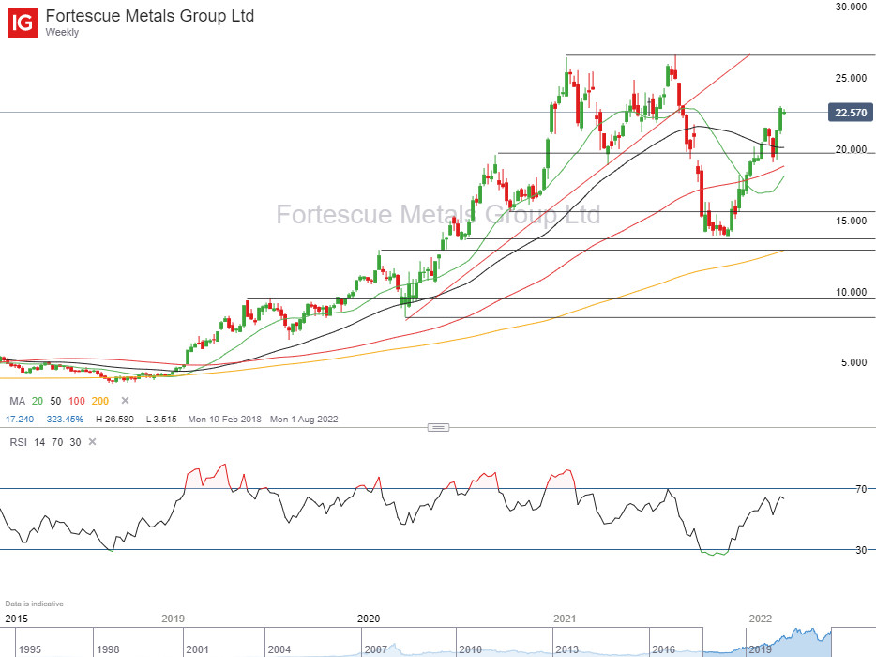
Task: Click the Fortescue Metals Group Ltd title
Action: pos(150,16)
